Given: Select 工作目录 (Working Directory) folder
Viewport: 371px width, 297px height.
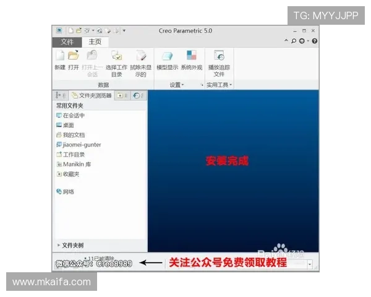Looking at the screenshot, I should click(70, 155).
